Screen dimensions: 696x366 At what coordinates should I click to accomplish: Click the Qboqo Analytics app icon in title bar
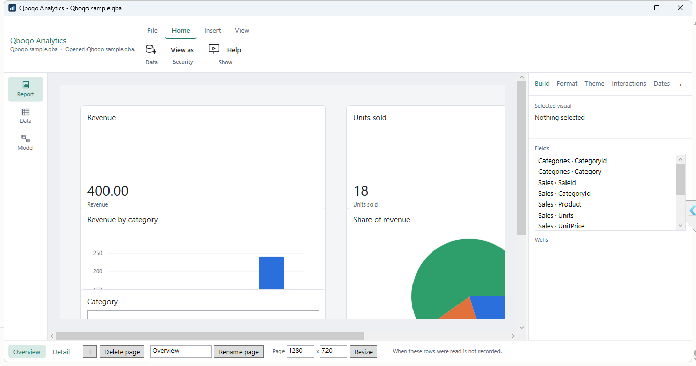click(x=12, y=8)
